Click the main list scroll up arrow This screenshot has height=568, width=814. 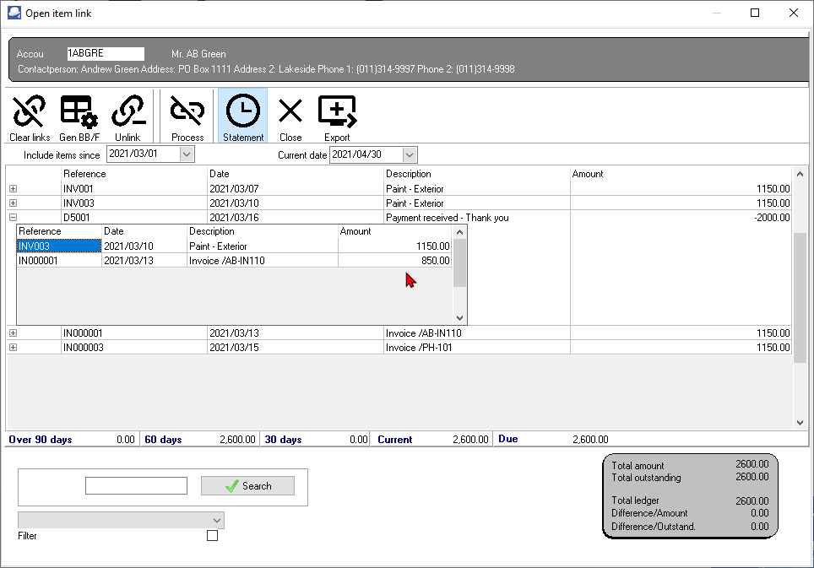(800, 175)
